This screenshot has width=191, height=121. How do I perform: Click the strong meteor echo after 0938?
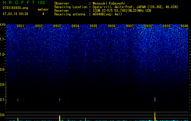click(155, 100)
